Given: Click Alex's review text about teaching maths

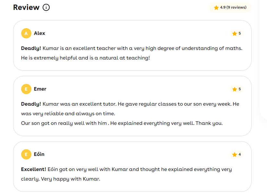Looking at the screenshot, I should 142,48.
